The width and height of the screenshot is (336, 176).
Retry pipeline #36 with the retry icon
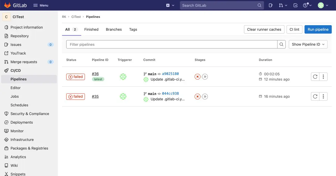click(315, 77)
